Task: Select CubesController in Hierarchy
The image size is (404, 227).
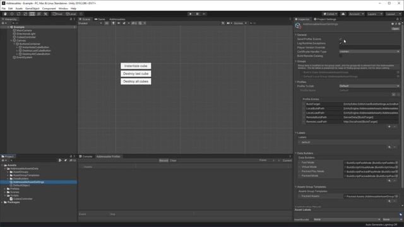Action: [26, 37]
